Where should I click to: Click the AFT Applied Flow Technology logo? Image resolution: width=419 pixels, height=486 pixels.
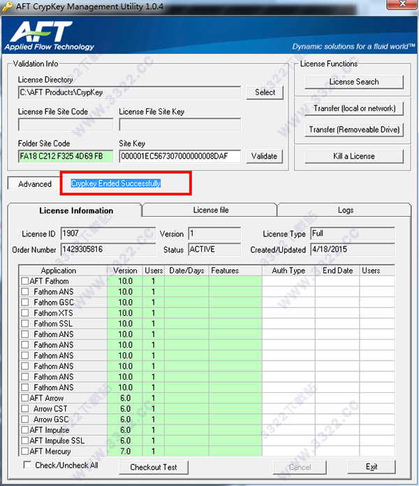tap(49, 36)
